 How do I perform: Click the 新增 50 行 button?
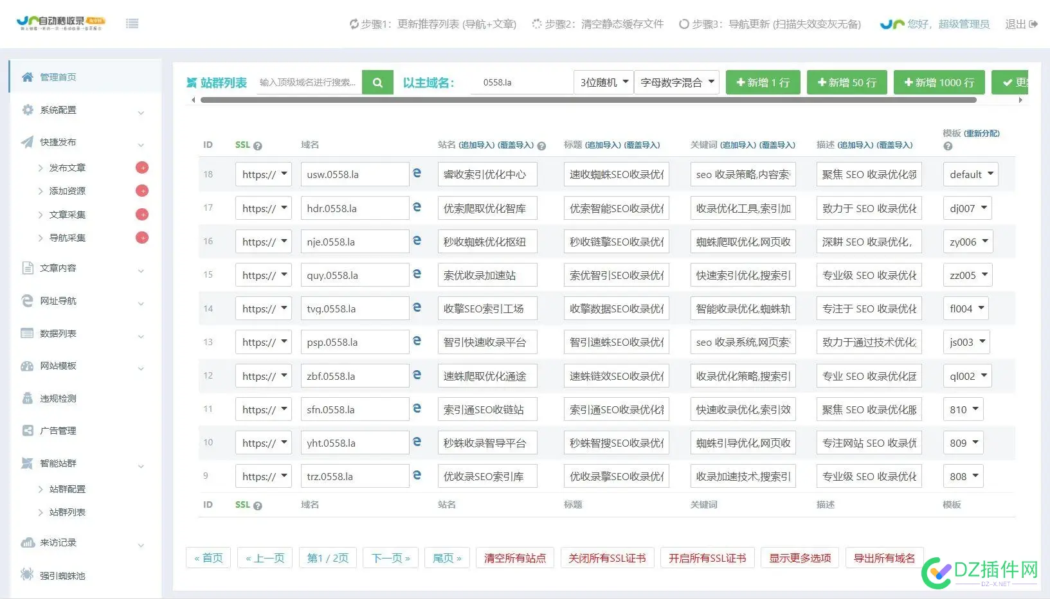pos(846,82)
